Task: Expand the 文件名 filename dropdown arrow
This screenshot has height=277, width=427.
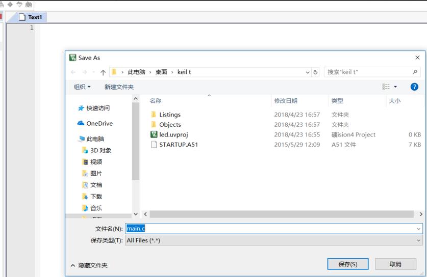Action: [x=419, y=229]
